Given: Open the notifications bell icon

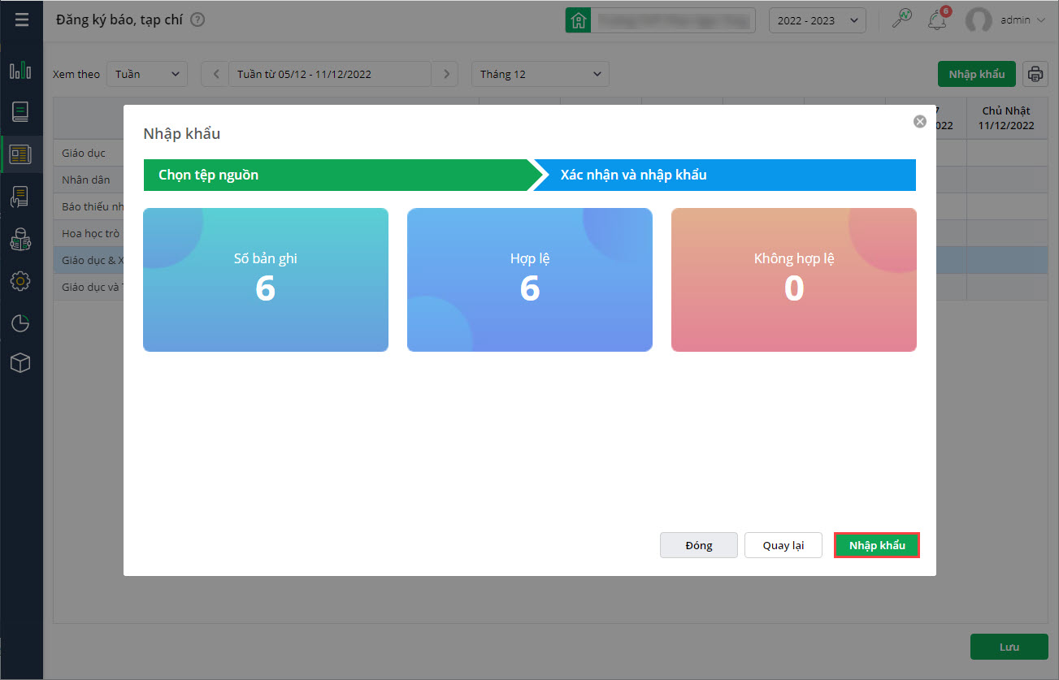Looking at the screenshot, I should [x=937, y=19].
